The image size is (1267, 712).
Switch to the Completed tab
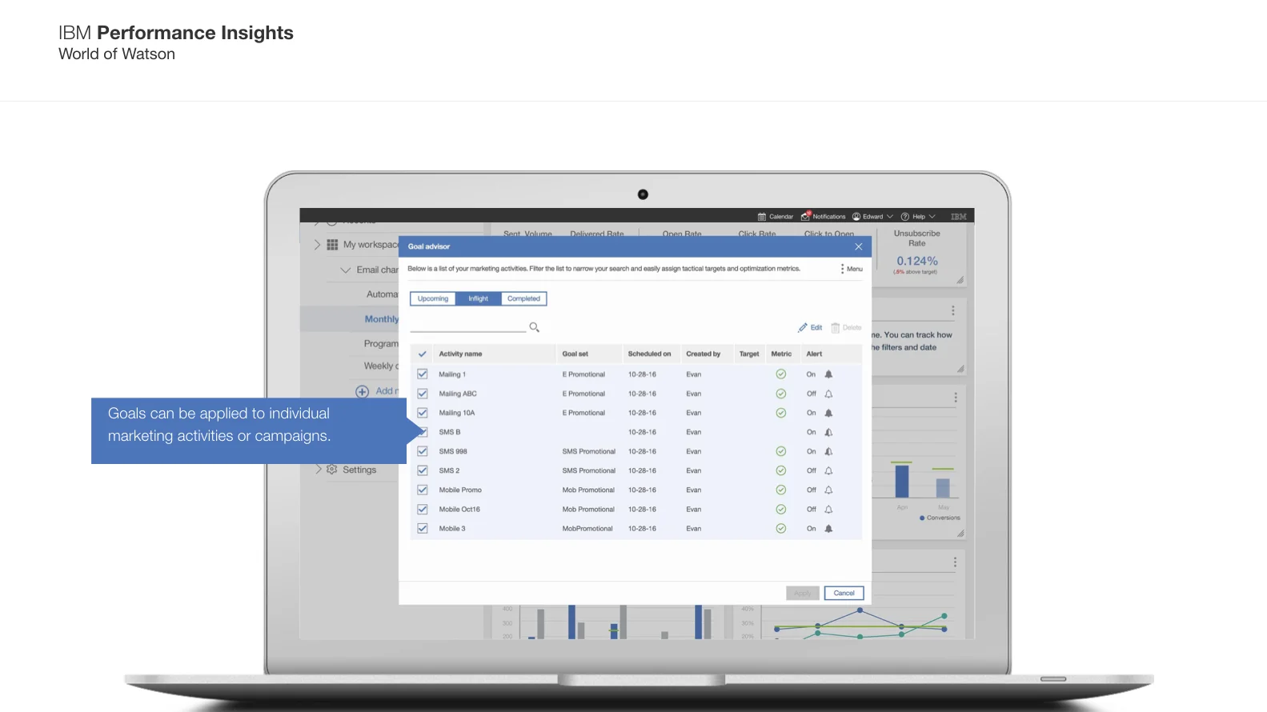523,298
